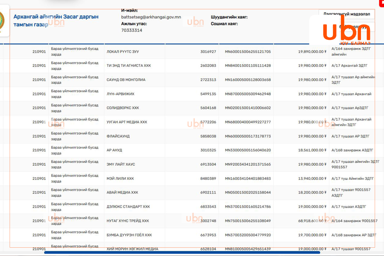384x256 pixels.
Task: Select registry number 2602083
Action: [x=208, y=66]
